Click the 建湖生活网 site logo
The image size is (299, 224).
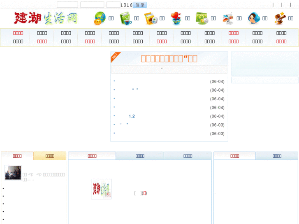pyautogui.click(x=46, y=18)
